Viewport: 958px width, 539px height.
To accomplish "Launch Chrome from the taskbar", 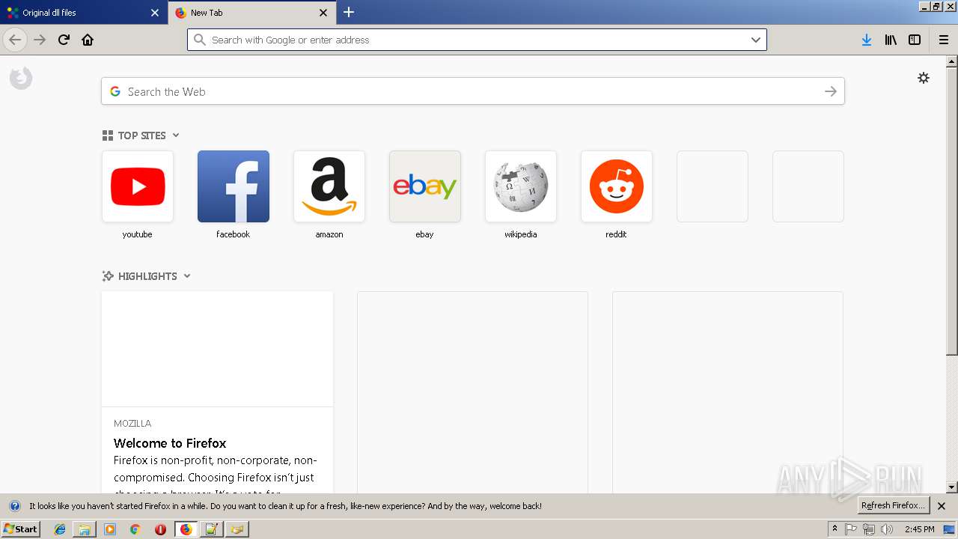I will [x=135, y=529].
